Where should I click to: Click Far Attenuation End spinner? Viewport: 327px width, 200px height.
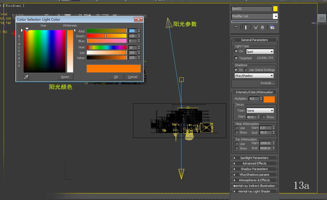274,148
